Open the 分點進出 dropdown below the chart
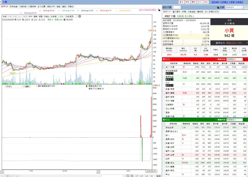This screenshot has height=177, width=248. (x=14, y=86)
